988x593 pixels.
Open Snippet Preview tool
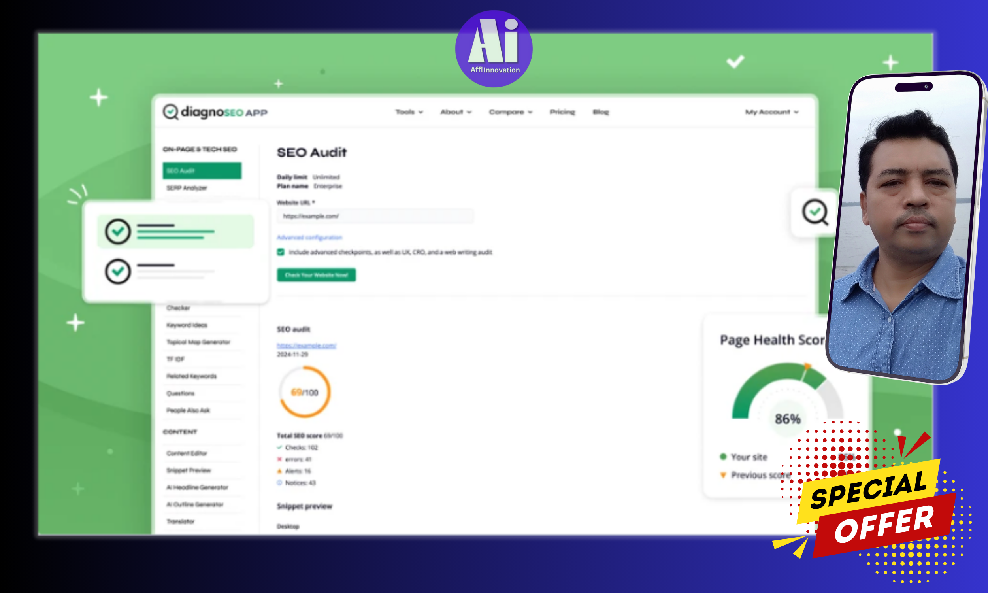click(188, 470)
